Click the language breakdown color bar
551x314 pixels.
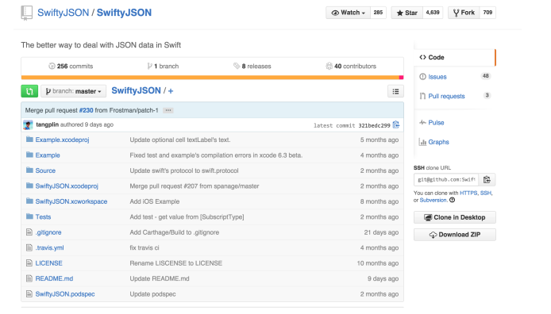212,78
